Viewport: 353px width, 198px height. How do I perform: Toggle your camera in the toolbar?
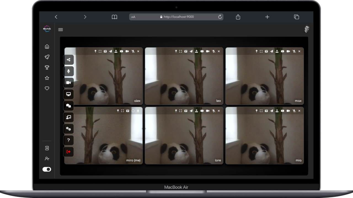69,82
